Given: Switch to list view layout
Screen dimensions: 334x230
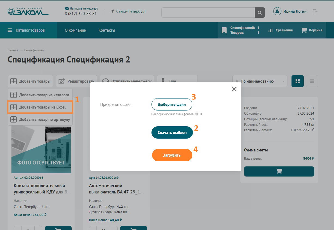Looking at the screenshot, I should 312,81.
